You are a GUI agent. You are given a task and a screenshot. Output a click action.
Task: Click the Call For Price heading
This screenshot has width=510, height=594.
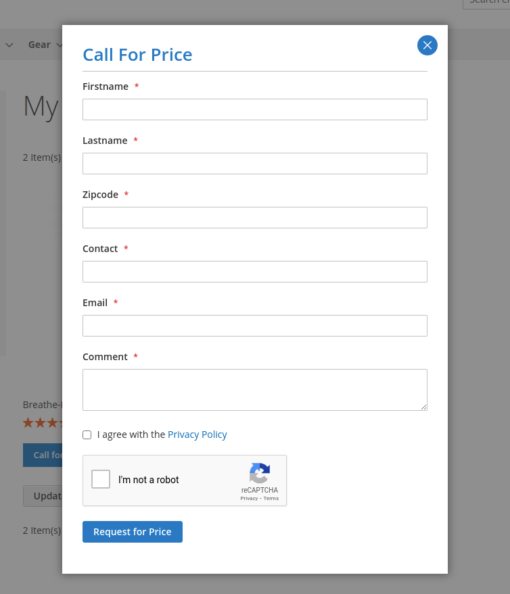coord(137,55)
